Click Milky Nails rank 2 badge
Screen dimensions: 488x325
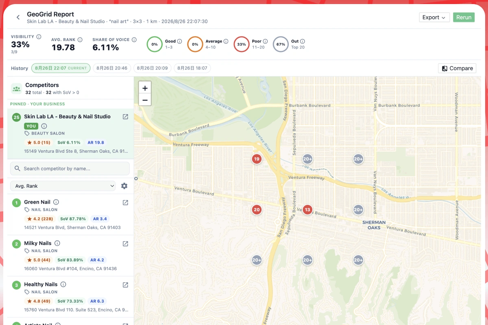(16, 244)
